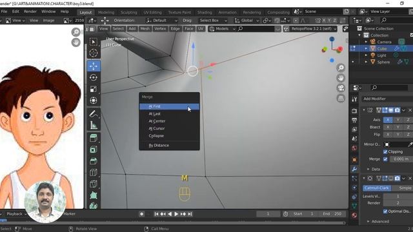Choose At Center in Merge menu
This screenshot has width=413, height=232.
pyautogui.click(x=169, y=121)
